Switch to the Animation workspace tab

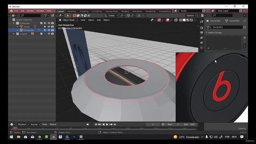(x=137, y=11)
